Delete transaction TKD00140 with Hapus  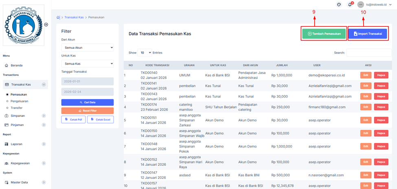[381, 75]
